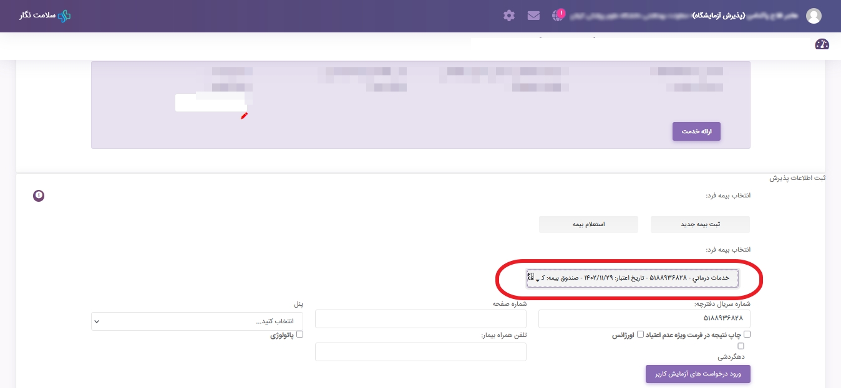
Task: Click the استعلام بیمه button
Action: pyautogui.click(x=588, y=224)
